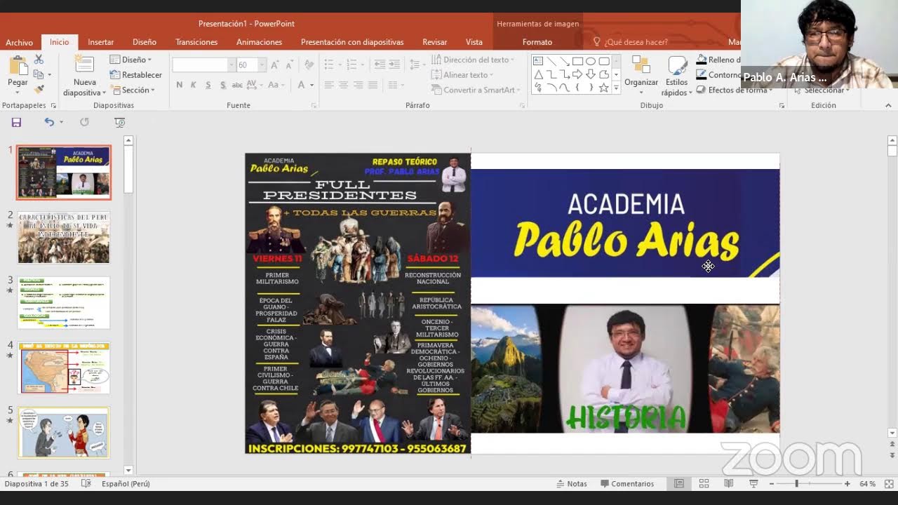Open the font size dropdown arrow
This screenshot has height=505, width=898.
click(x=262, y=65)
